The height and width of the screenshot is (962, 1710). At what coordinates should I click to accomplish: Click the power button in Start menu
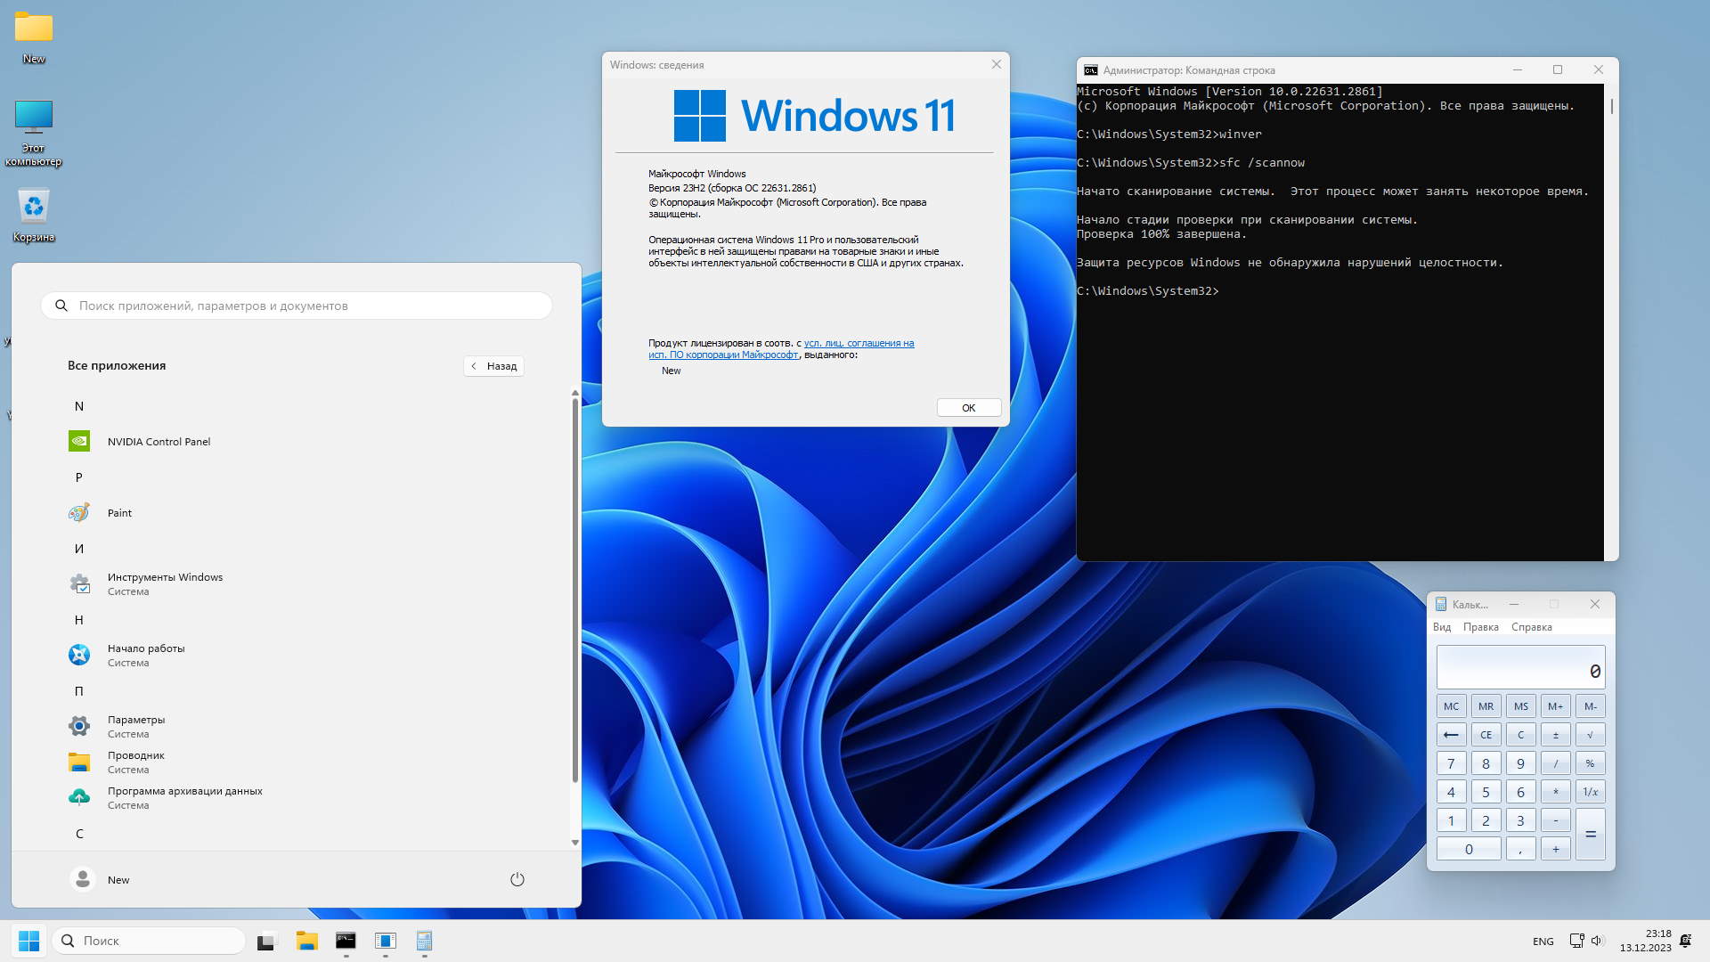point(517,879)
